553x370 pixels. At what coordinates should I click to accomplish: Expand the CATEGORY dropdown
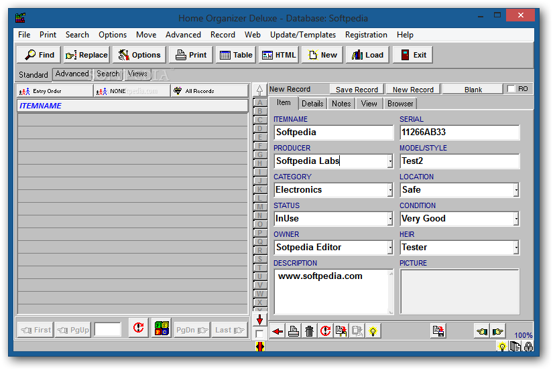tap(389, 191)
